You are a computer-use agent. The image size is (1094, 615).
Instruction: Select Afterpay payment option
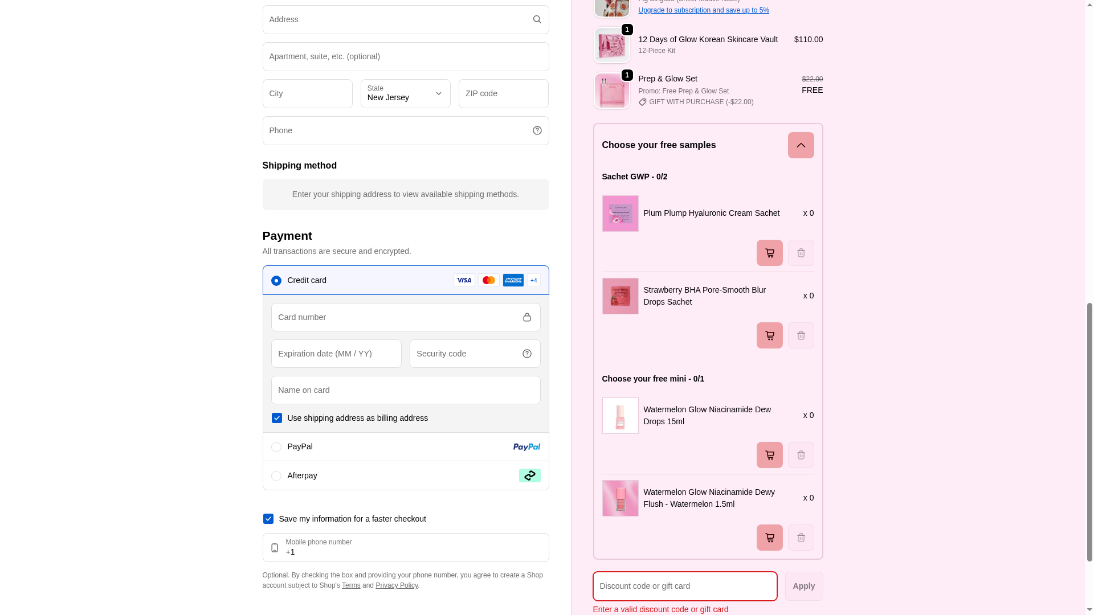[276, 476]
